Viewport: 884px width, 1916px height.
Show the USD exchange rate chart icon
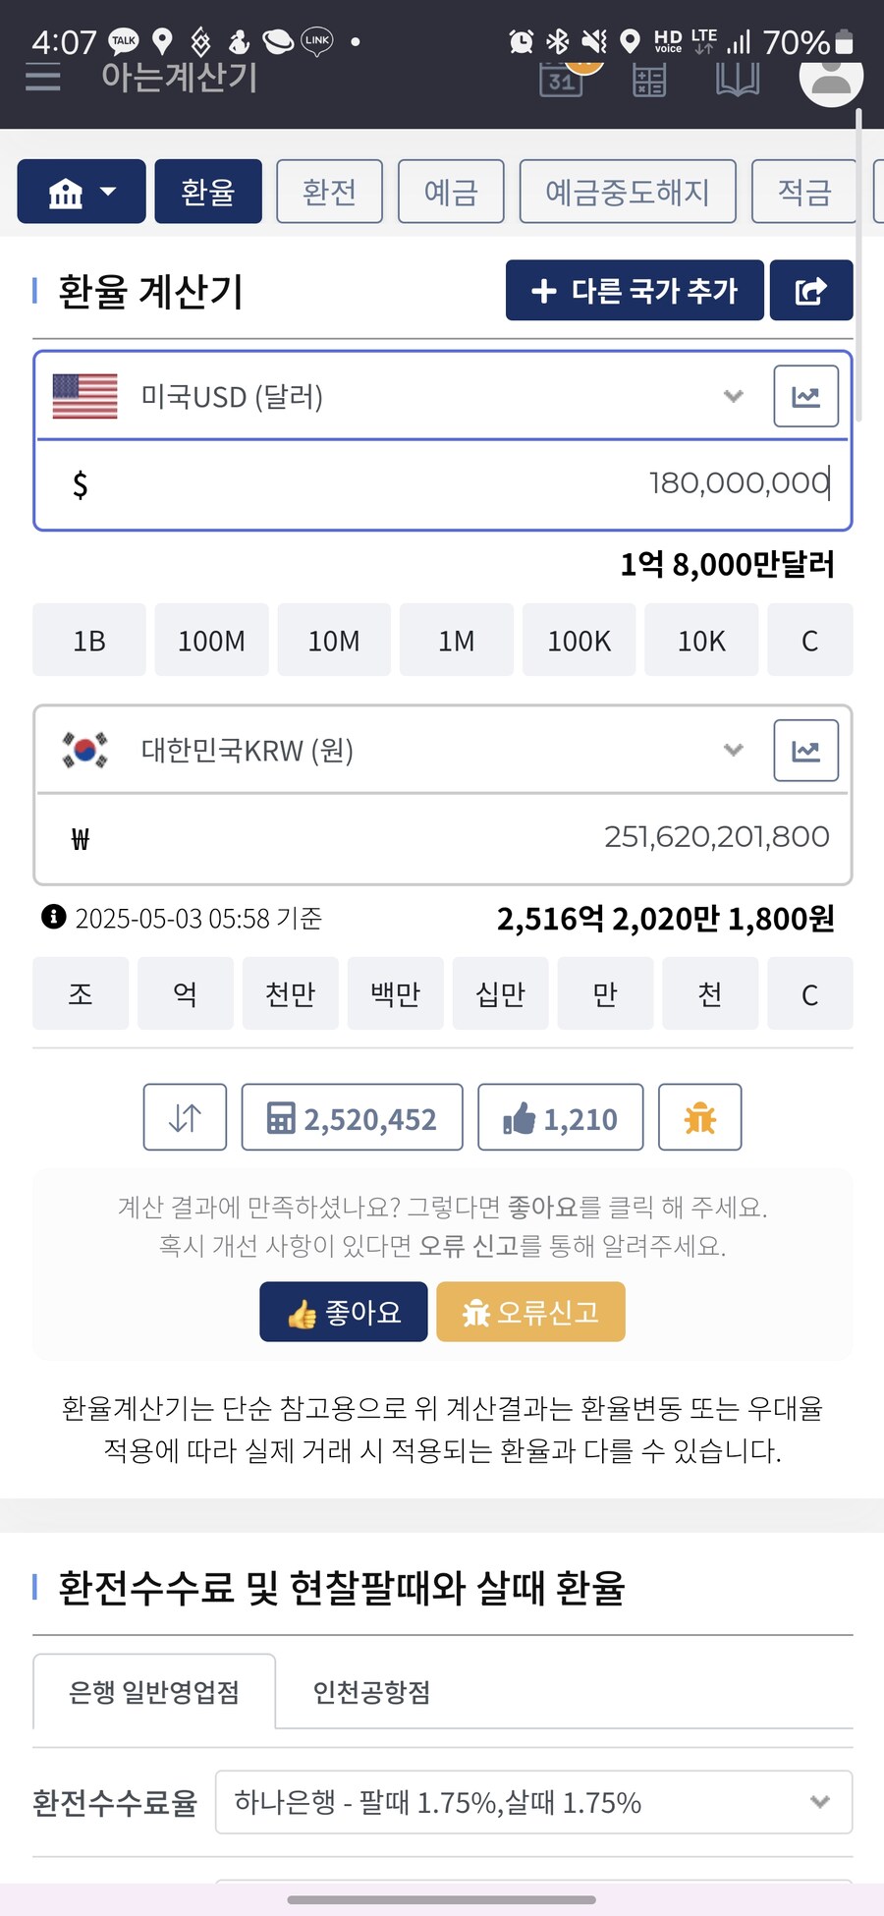[x=805, y=396]
